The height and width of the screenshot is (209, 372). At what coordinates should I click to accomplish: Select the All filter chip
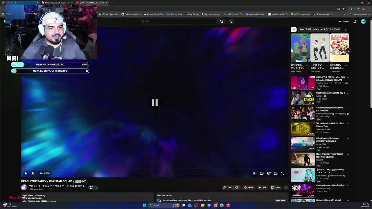tap(294, 29)
